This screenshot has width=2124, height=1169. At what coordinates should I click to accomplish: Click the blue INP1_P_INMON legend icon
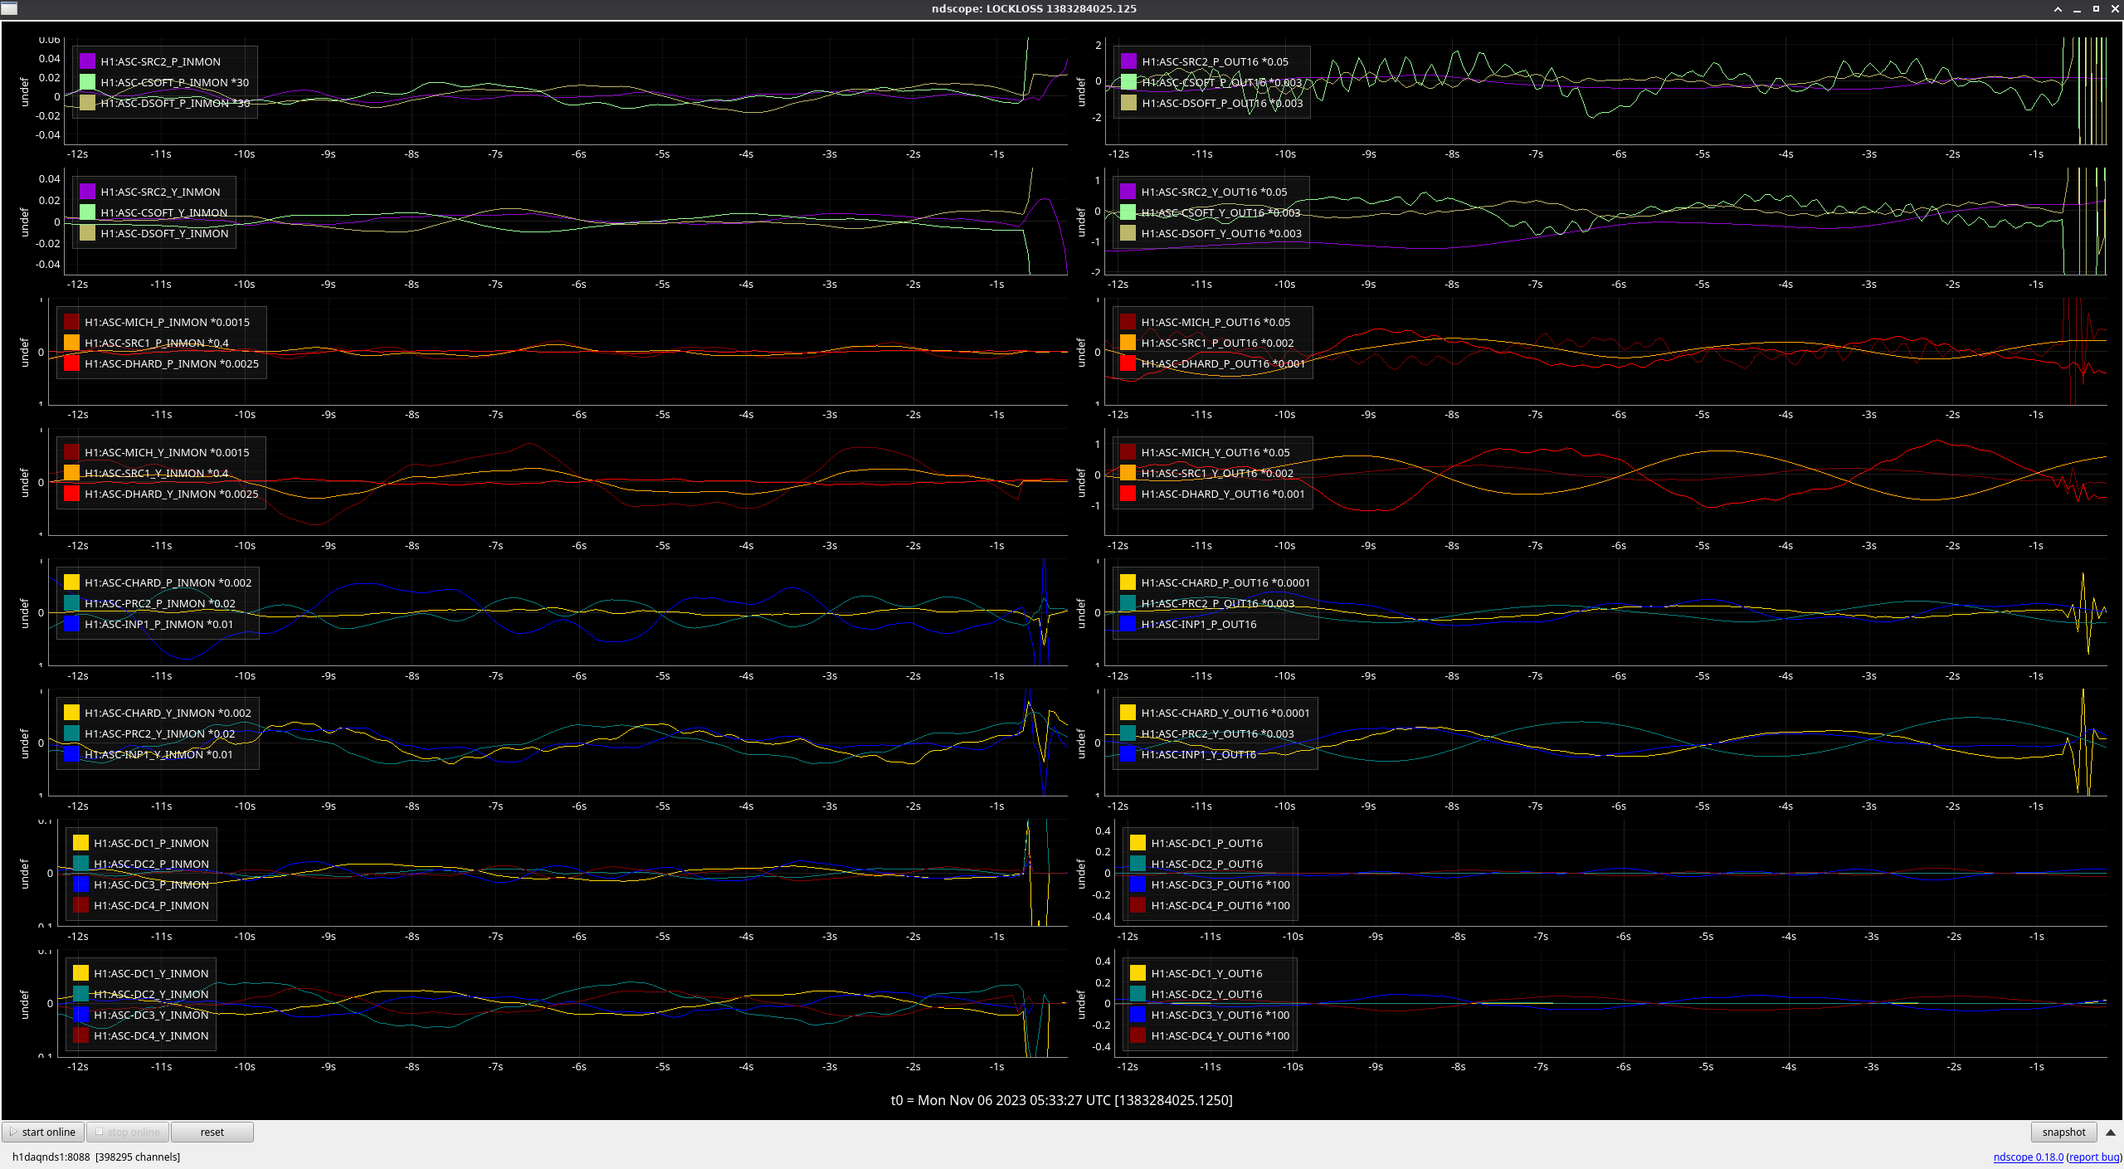coord(71,624)
